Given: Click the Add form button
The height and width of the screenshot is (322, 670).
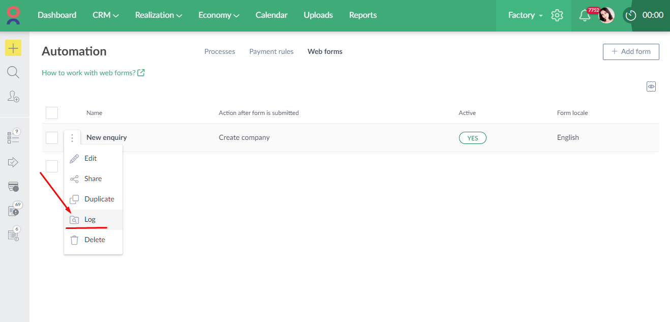Looking at the screenshot, I should click(631, 52).
